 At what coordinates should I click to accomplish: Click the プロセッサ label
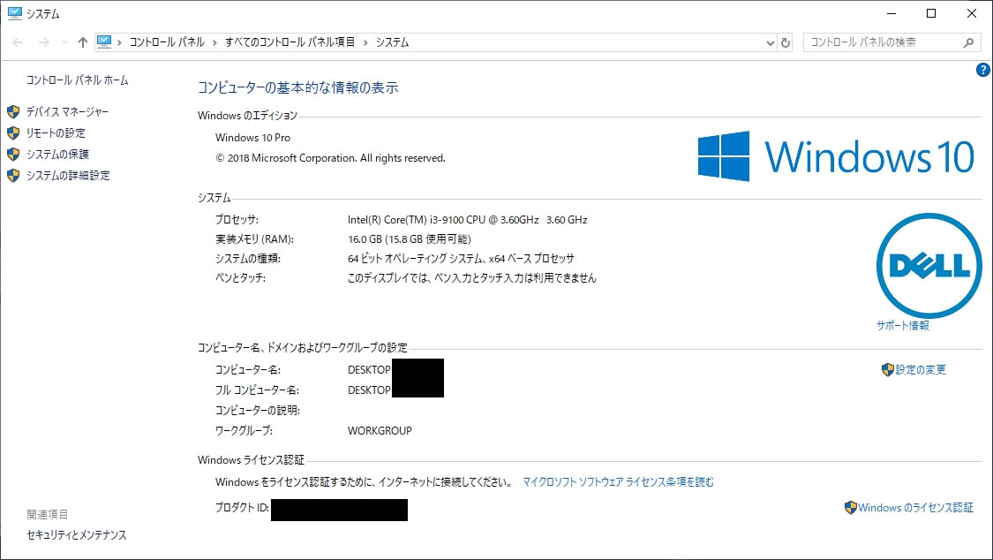[237, 220]
